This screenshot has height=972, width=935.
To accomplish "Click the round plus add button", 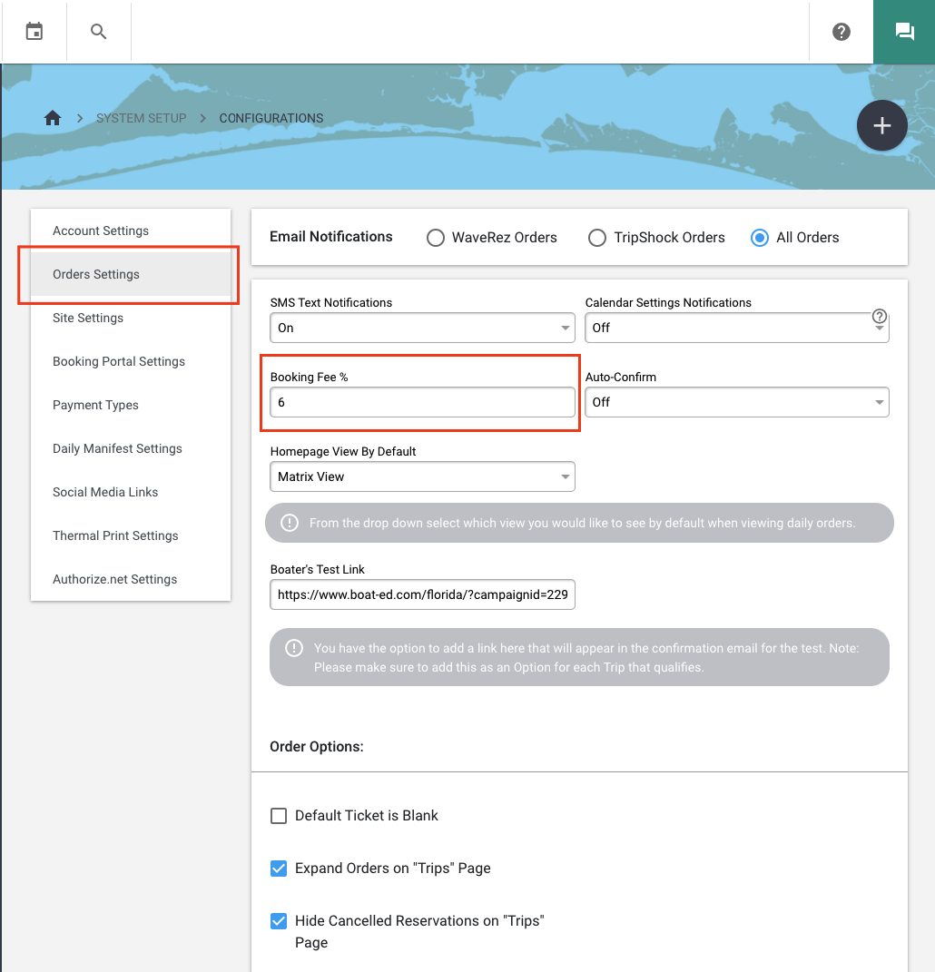I will (881, 125).
